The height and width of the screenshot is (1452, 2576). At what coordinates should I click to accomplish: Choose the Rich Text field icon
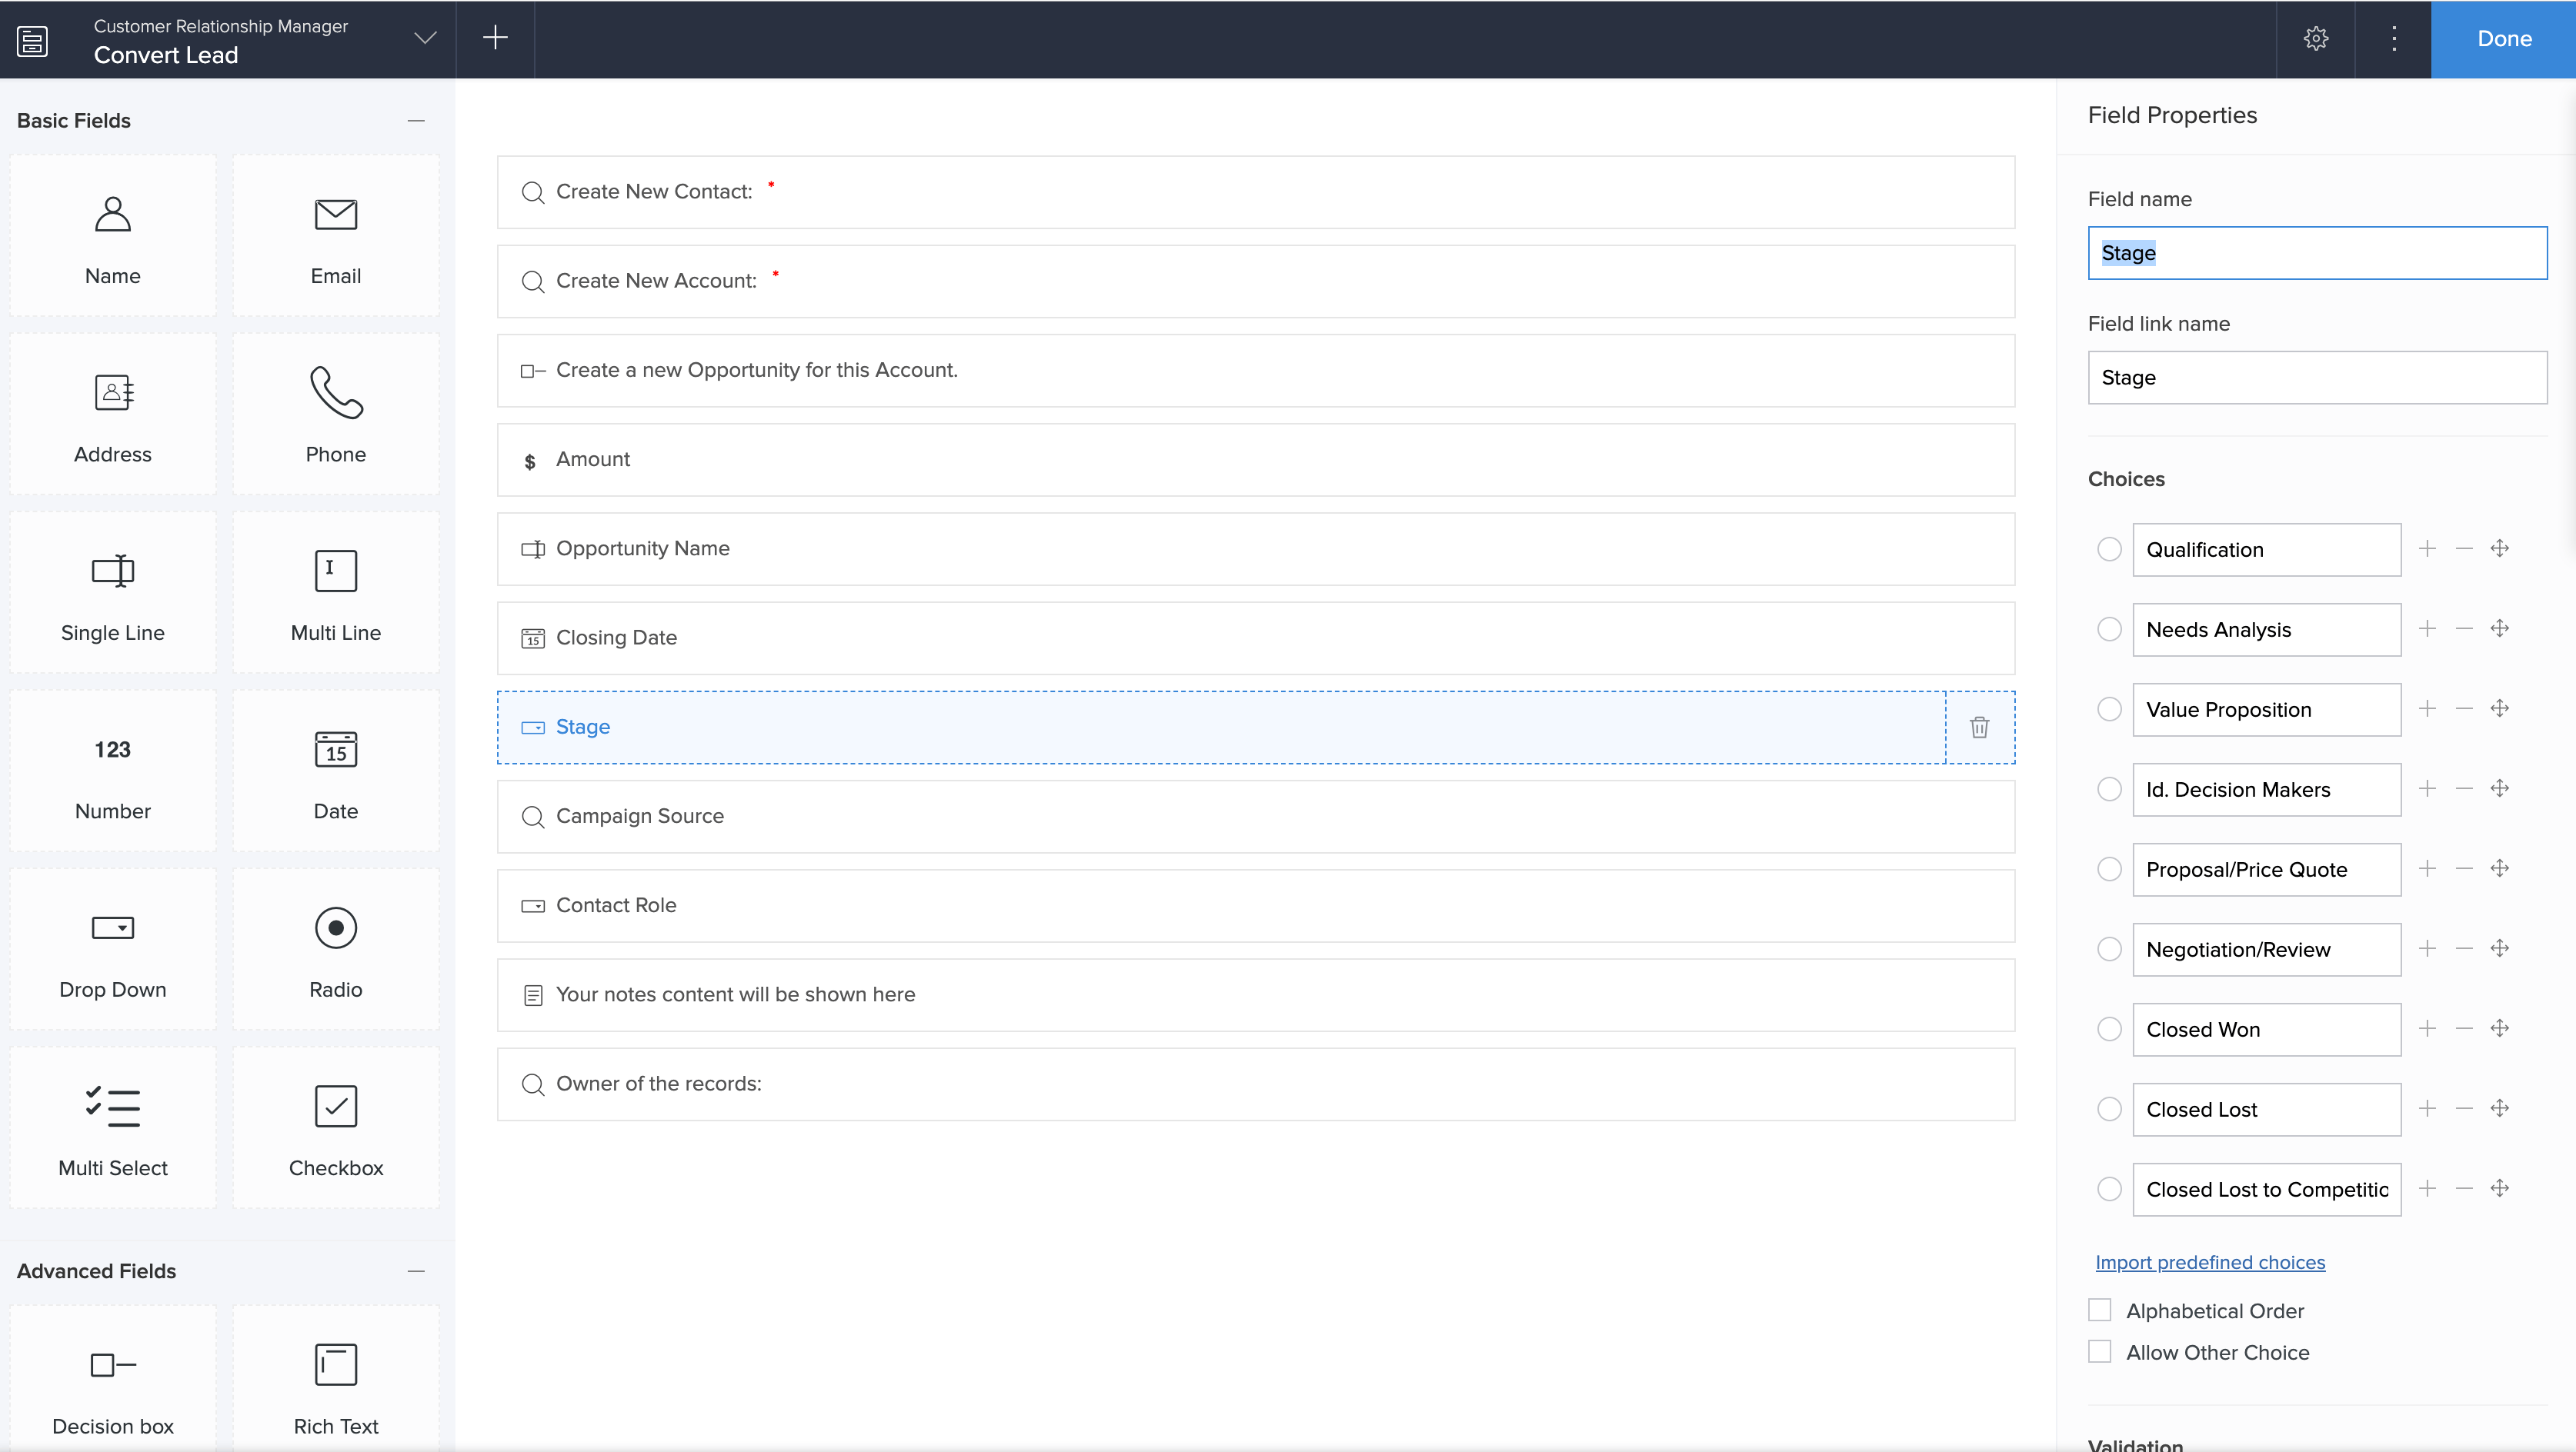[336, 1365]
